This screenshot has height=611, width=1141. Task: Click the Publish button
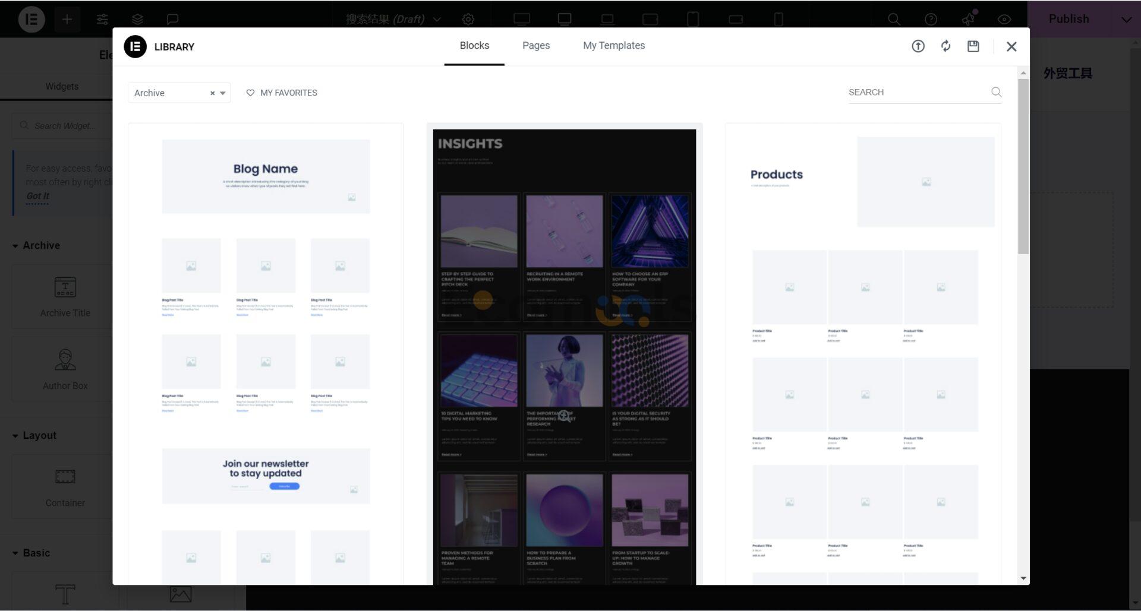pyautogui.click(x=1069, y=19)
